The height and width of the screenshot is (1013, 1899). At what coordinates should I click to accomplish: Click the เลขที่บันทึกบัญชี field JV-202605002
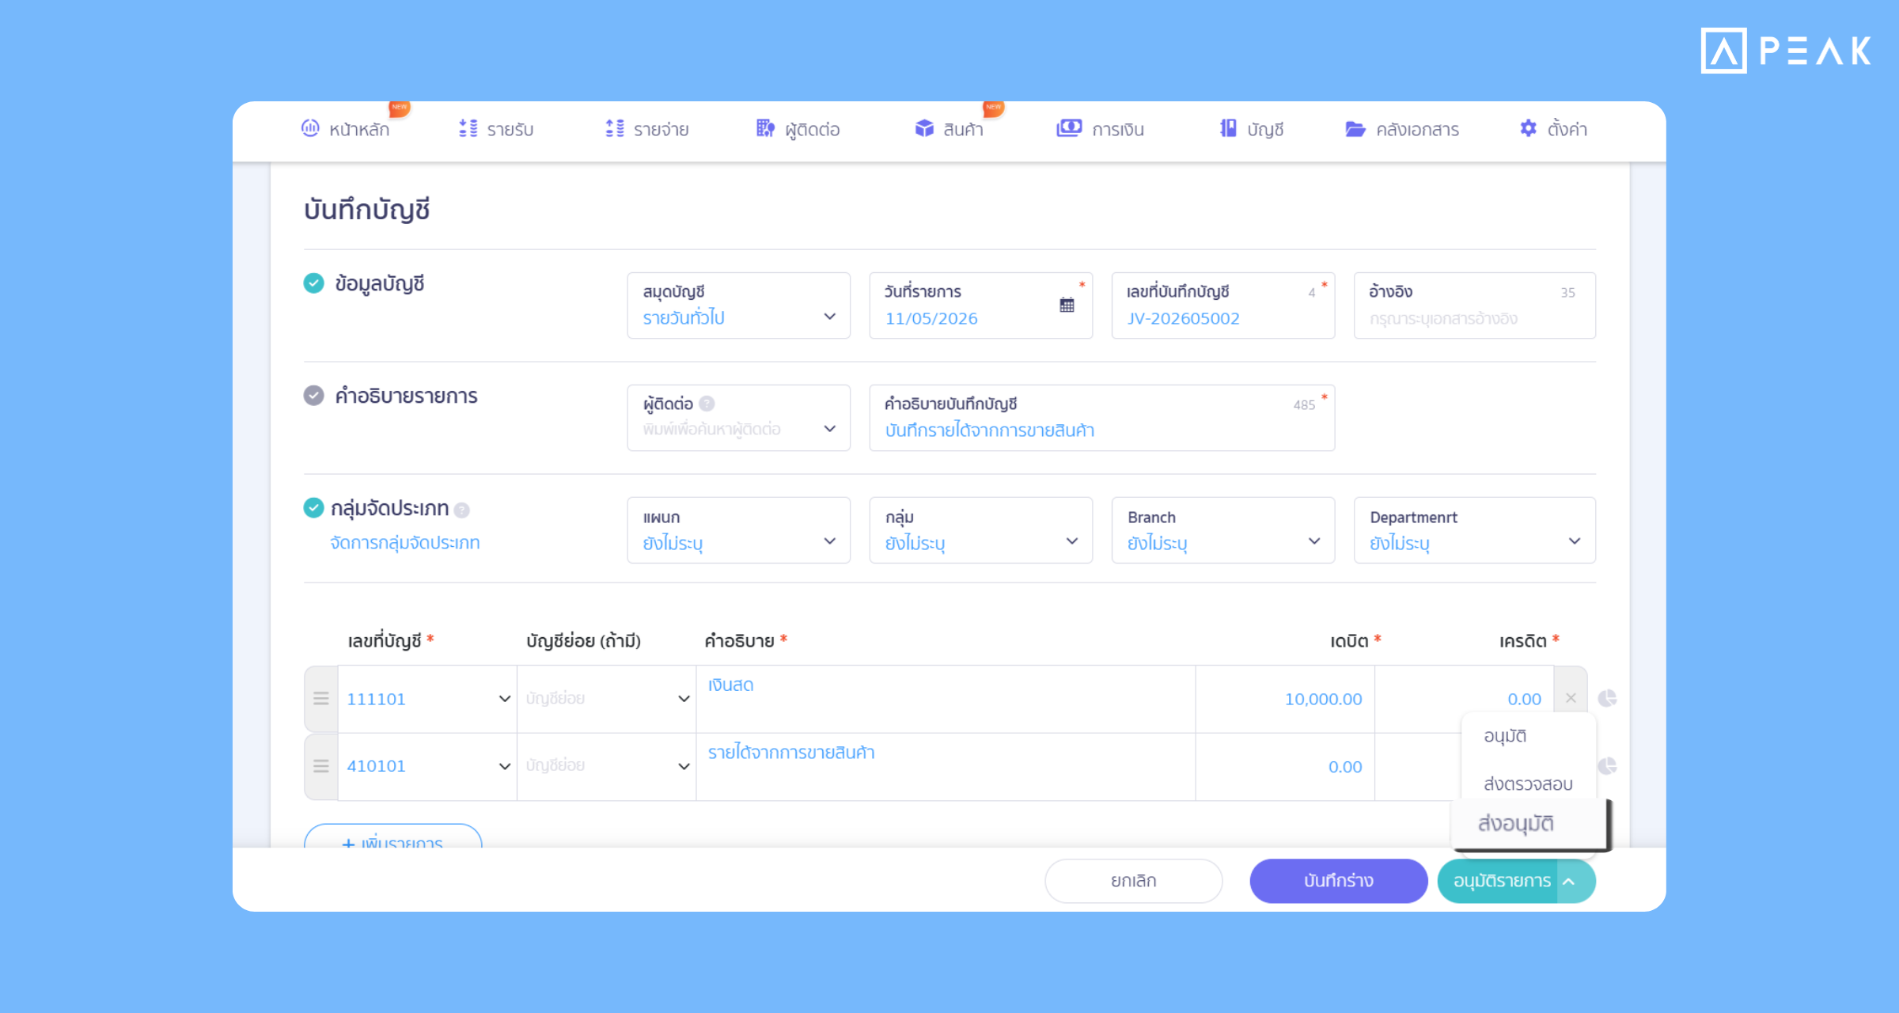pos(1222,305)
